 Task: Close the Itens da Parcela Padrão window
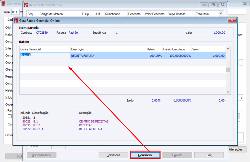click(x=222, y=5)
